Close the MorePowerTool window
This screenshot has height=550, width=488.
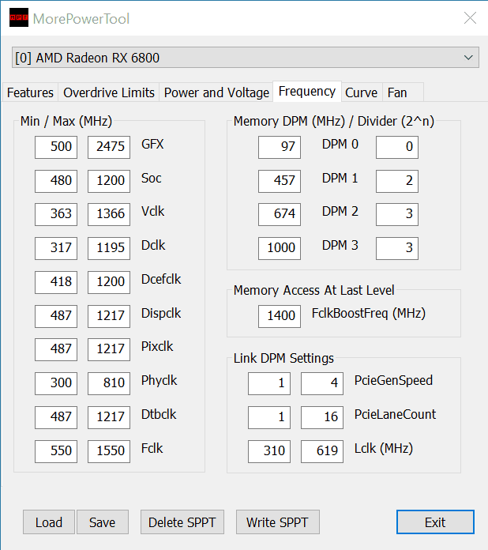click(470, 17)
